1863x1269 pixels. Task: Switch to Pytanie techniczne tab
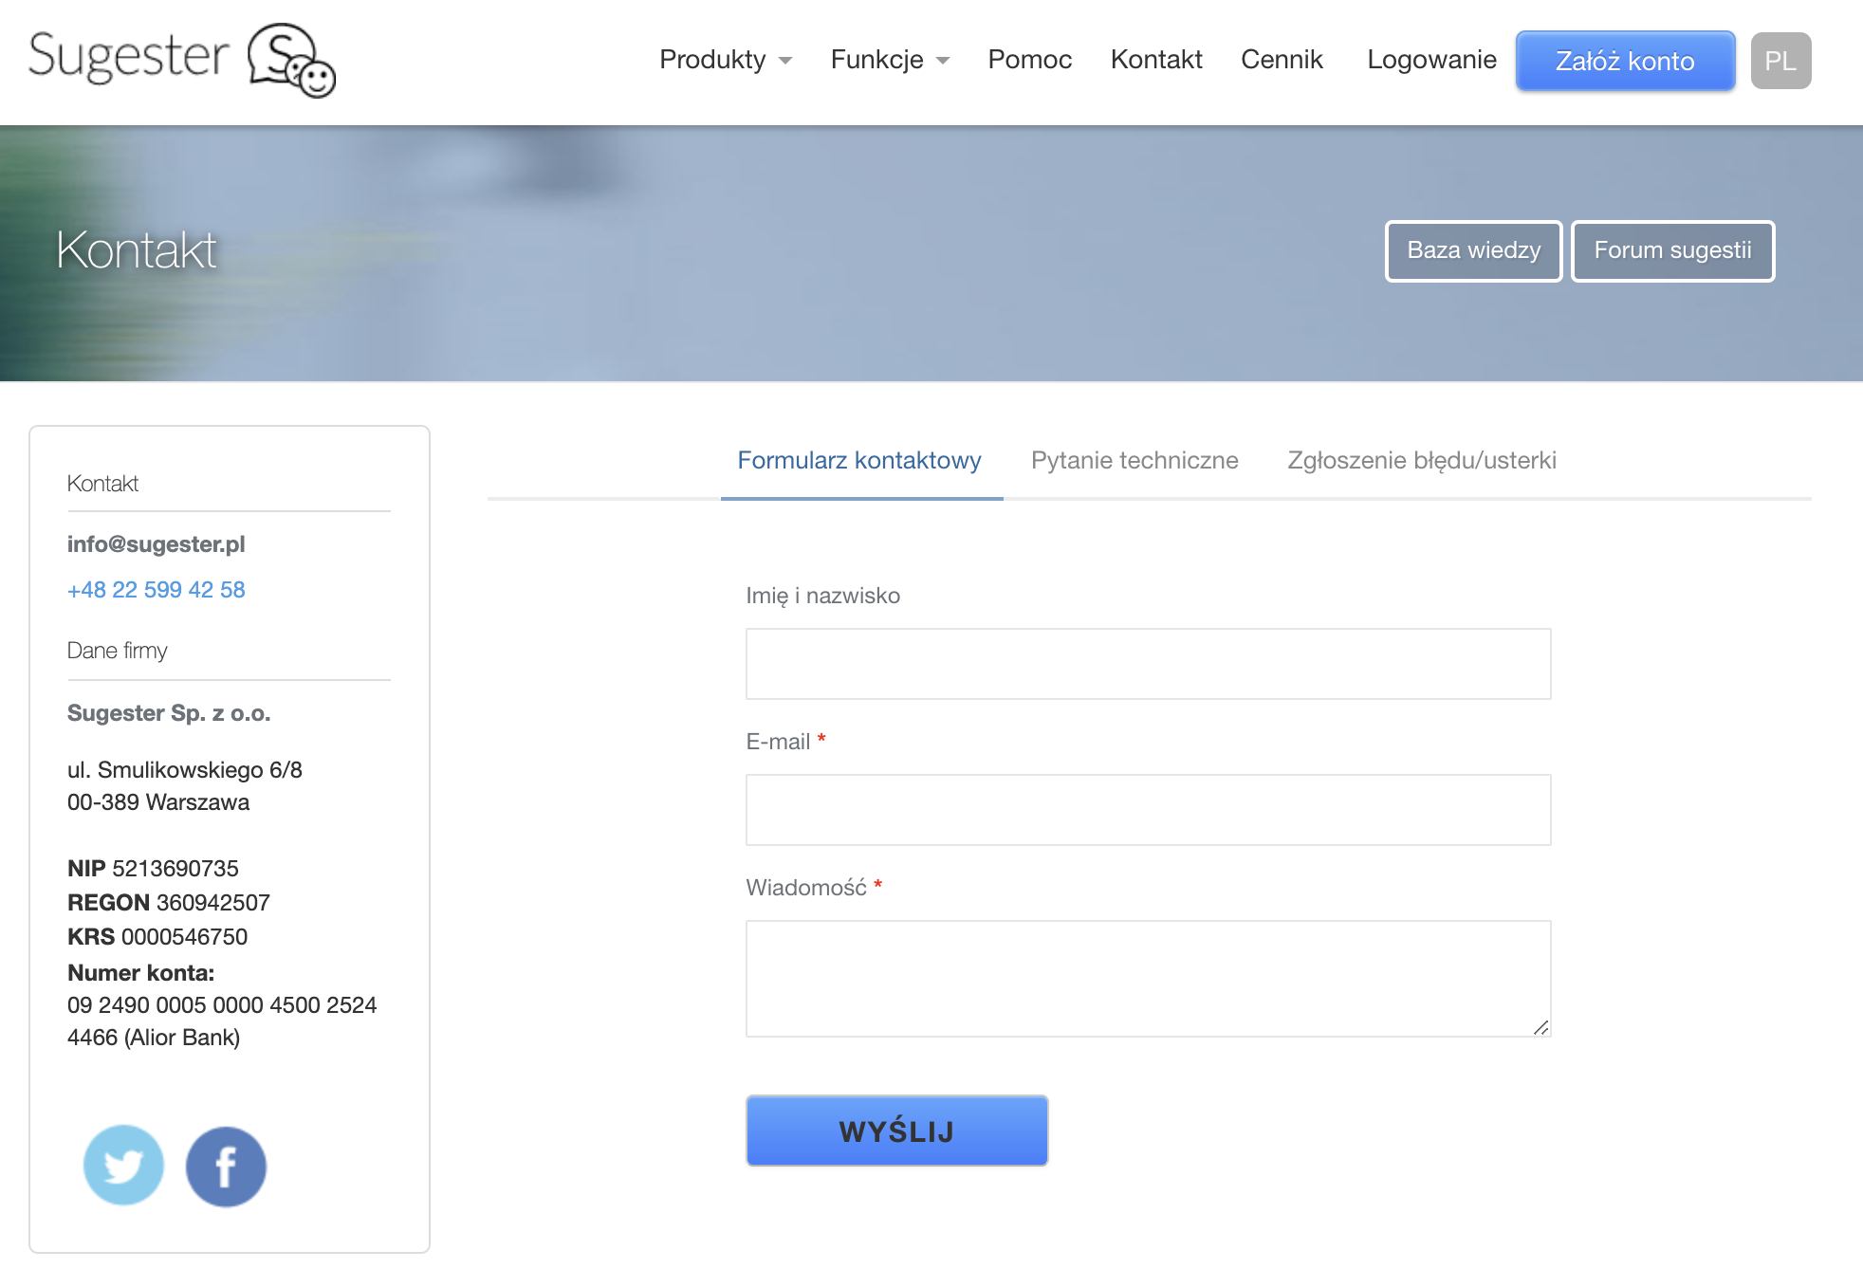[x=1134, y=461]
